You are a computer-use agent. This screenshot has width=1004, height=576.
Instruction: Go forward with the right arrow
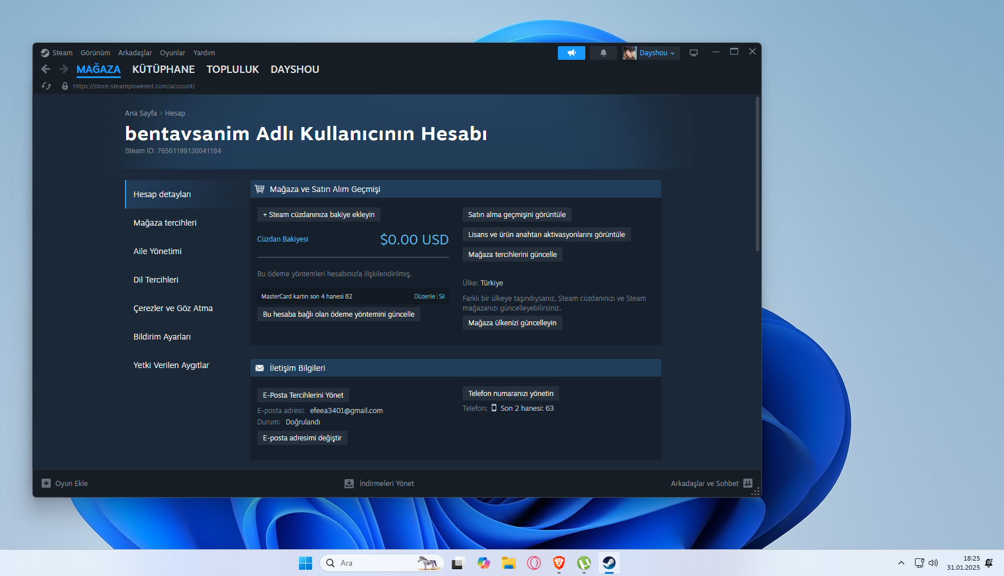coord(64,69)
